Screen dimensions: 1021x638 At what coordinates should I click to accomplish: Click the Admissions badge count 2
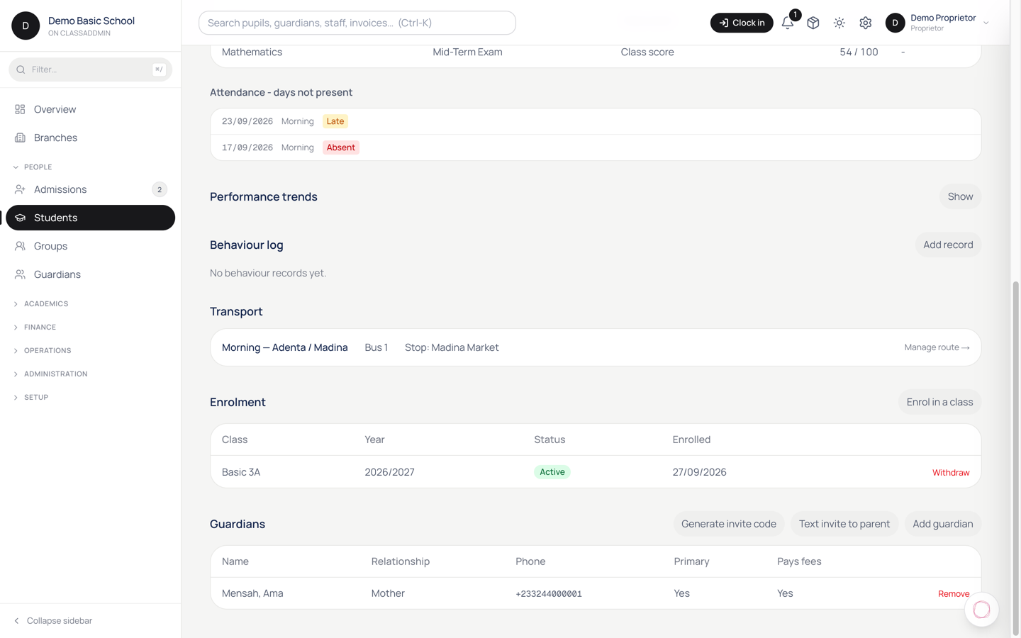point(160,189)
